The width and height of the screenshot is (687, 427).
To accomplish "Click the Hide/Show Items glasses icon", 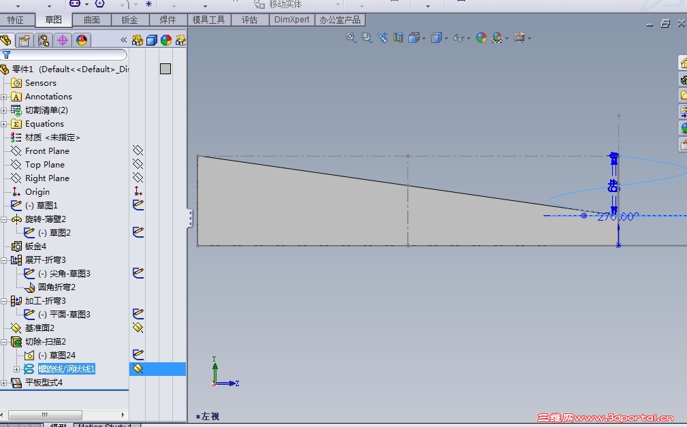I will click(x=458, y=38).
